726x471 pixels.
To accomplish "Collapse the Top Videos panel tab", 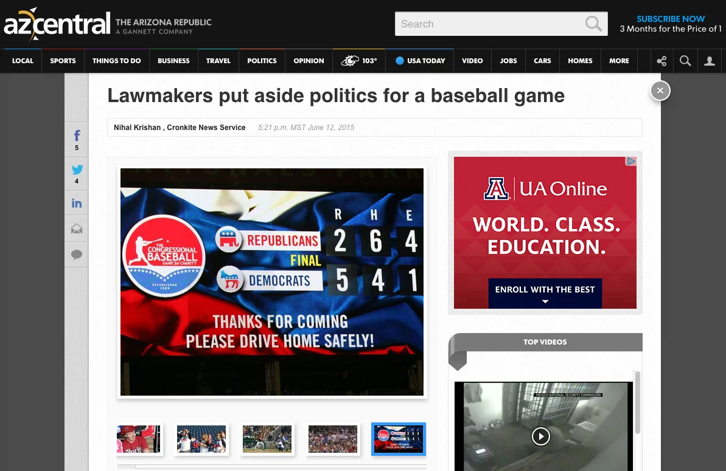I will point(458,360).
